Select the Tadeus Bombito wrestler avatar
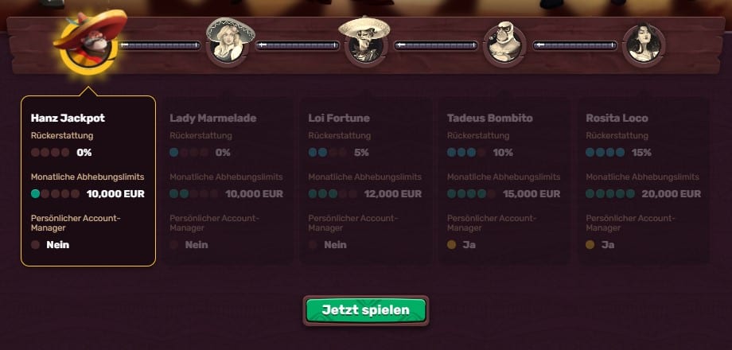The height and width of the screenshot is (350, 732). pyautogui.click(x=504, y=45)
